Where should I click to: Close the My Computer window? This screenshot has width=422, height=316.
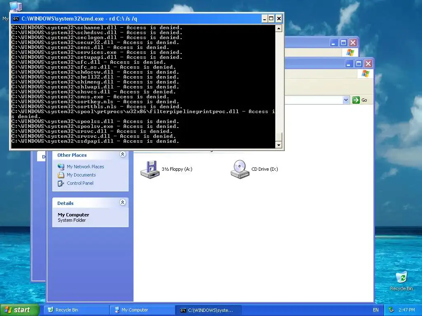[x=368, y=64]
